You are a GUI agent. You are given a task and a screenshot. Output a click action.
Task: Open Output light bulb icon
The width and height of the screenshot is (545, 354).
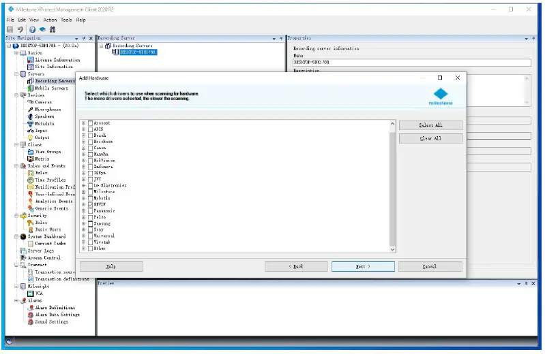click(31, 138)
